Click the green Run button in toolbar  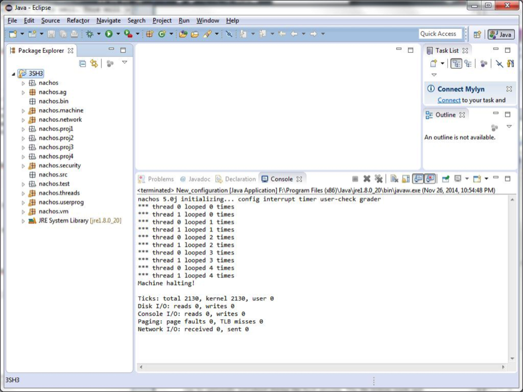click(x=109, y=34)
